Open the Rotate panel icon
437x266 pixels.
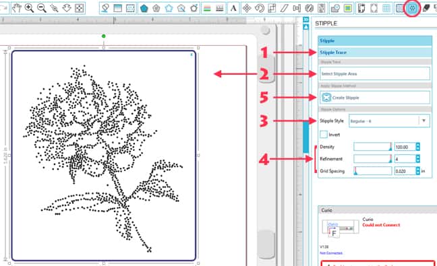tap(260, 8)
